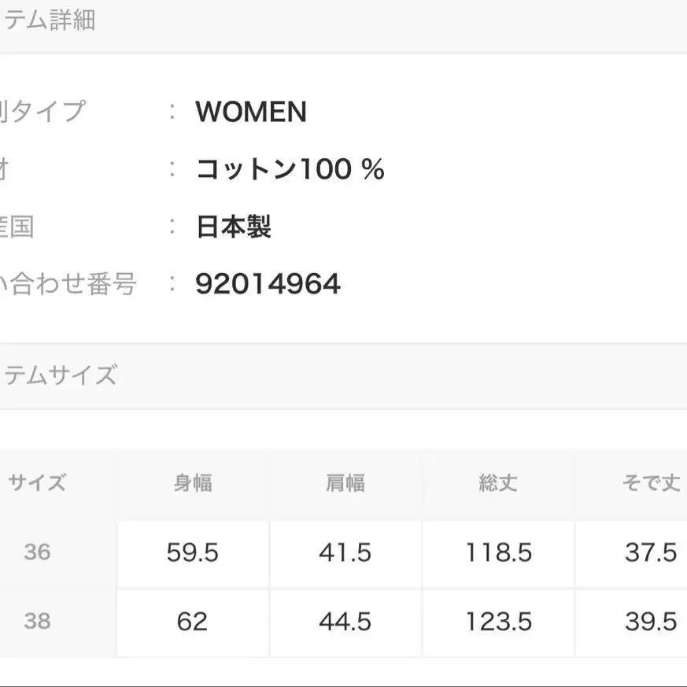
Task: Click the 44.5 shoulder width cell
Action: click(345, 622)
